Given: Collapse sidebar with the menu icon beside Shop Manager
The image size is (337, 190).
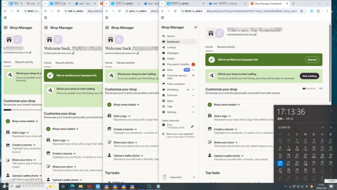Looking at the screenshot, I should pyautogui.click(x=195, y=27).
